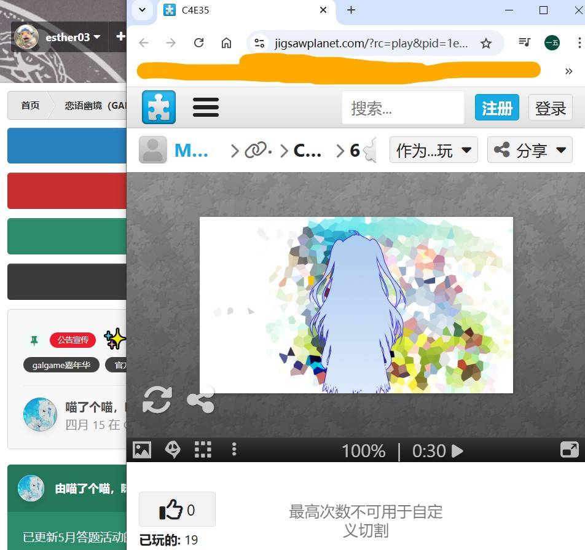Click the browser back arrow
585x550 pixels.
click(144, 43)
